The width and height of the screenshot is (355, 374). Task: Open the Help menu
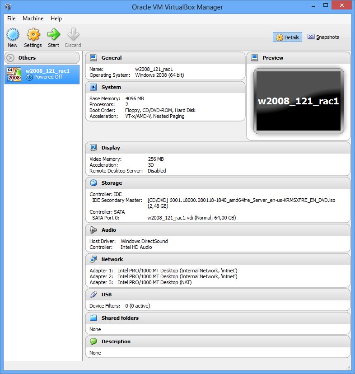pos(56,19)
